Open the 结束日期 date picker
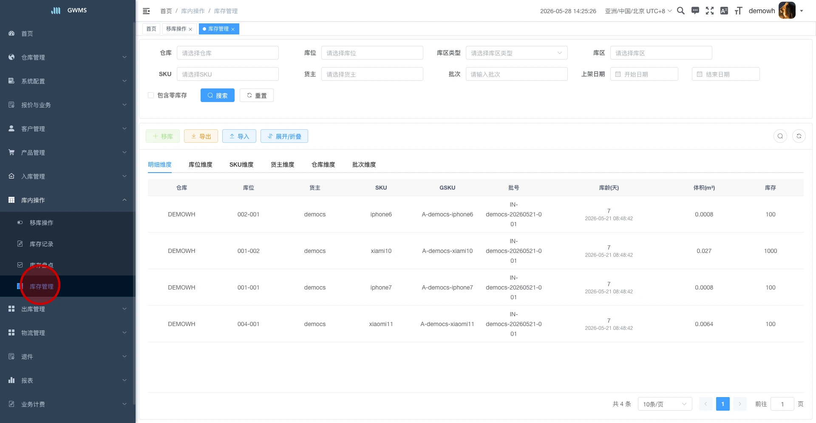The height and width of the screenshot is (423, 816). pos(726,74)
